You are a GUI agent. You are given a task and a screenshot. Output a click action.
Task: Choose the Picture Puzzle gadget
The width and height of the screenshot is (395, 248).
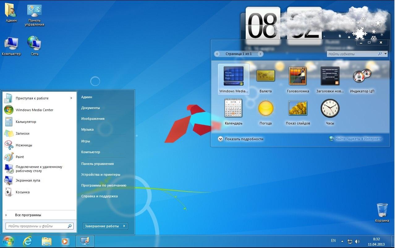tap(298, 76)
